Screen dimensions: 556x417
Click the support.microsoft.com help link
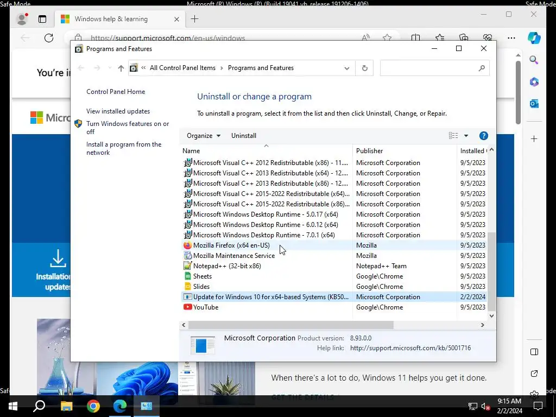(x=410, y=348)
